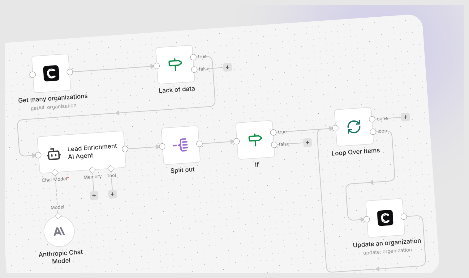
Task: Open the Loop Over Items node
Action: [354, 127]
